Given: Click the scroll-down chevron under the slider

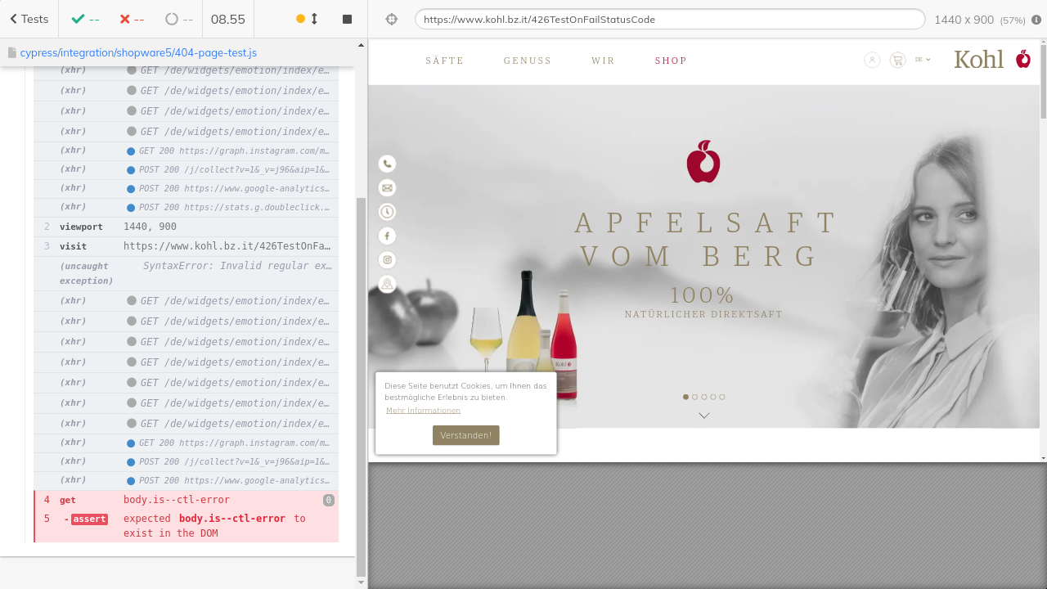Looking at the screenshot, I should pos(703,416).
